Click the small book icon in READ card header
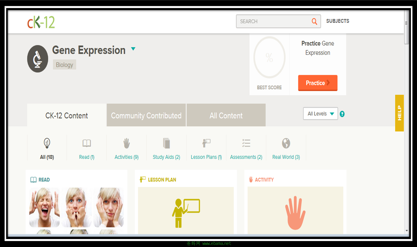The height and width of the screenshot is (247, 417). [34, 180]
